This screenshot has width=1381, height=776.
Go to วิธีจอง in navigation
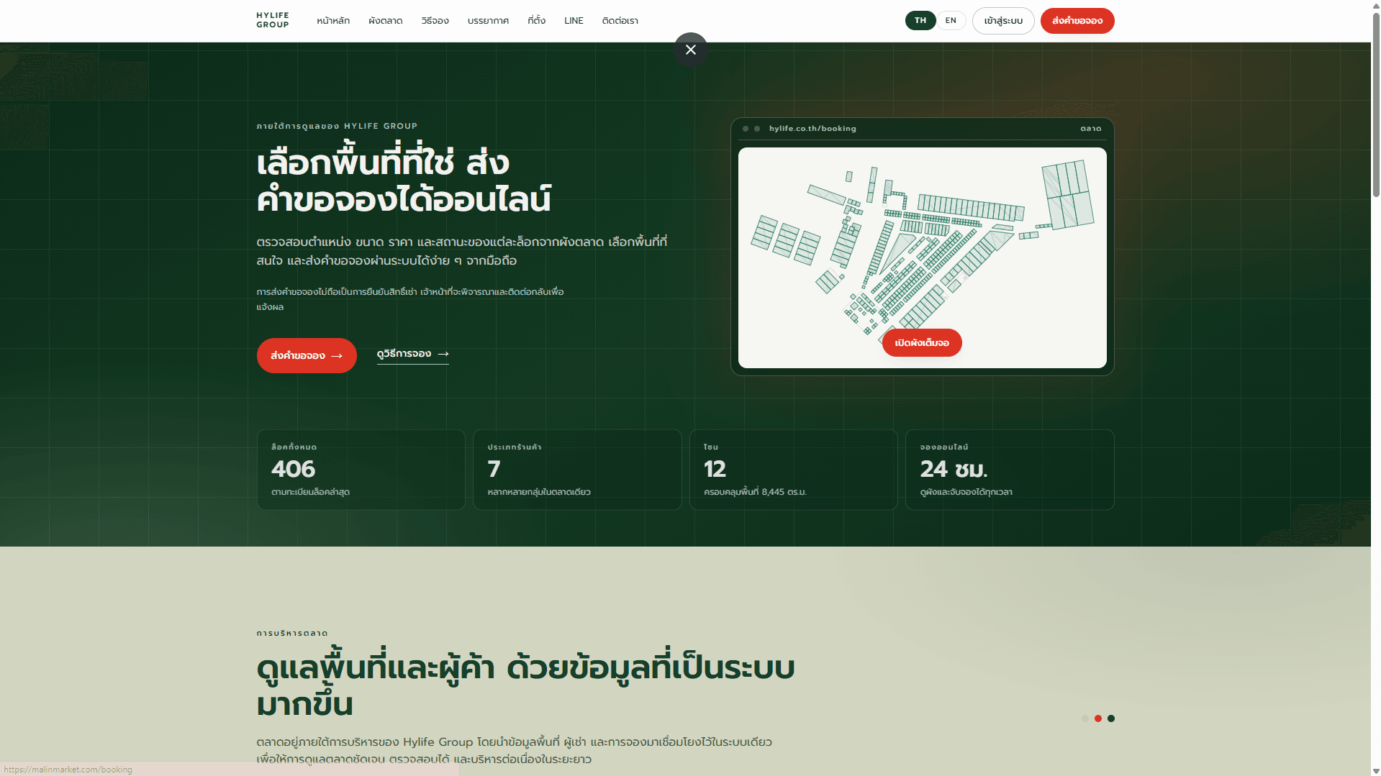[435, 21]
